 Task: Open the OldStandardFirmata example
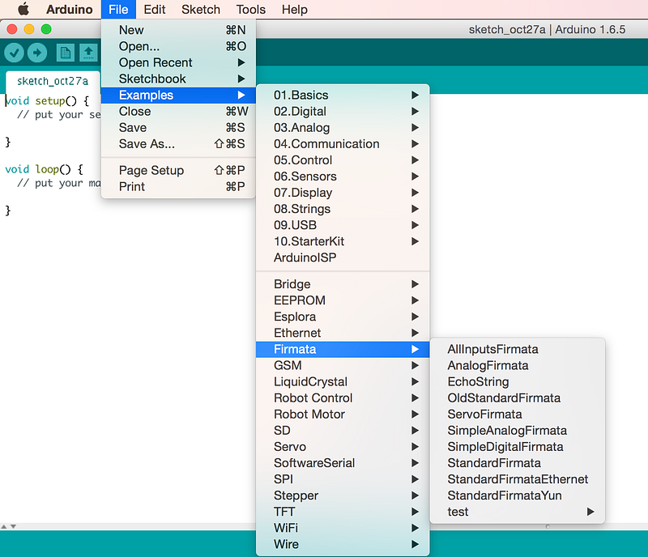click(518, 398)
